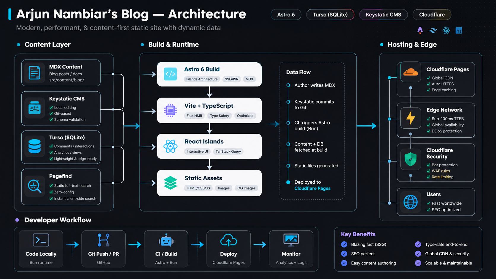Select the Turso (SQLite) header pill
This screenshot has height=279, width=496.
pos(330,15)
